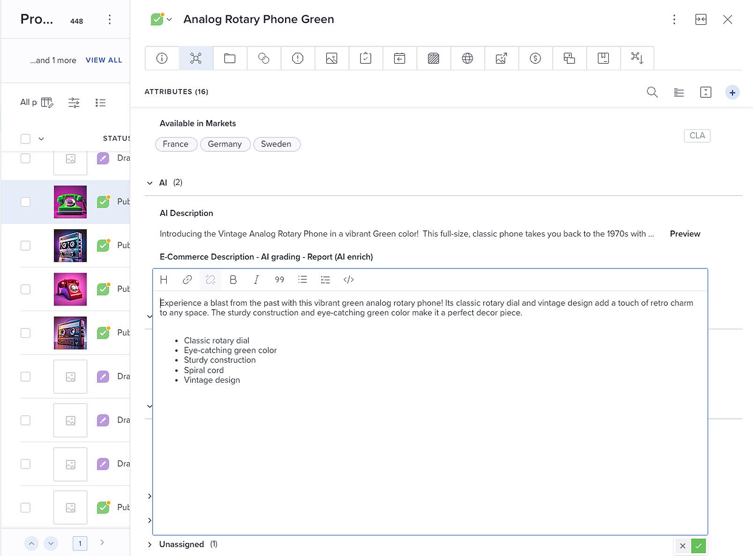Image resolution: width=753 pixels, height=556 pixels.
Task: Switch editor to code view
Action: coord(348,280)
